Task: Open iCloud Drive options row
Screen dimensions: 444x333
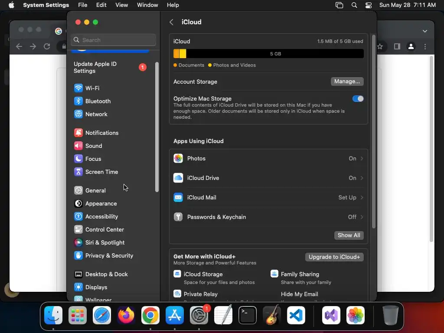Action: 268,178
